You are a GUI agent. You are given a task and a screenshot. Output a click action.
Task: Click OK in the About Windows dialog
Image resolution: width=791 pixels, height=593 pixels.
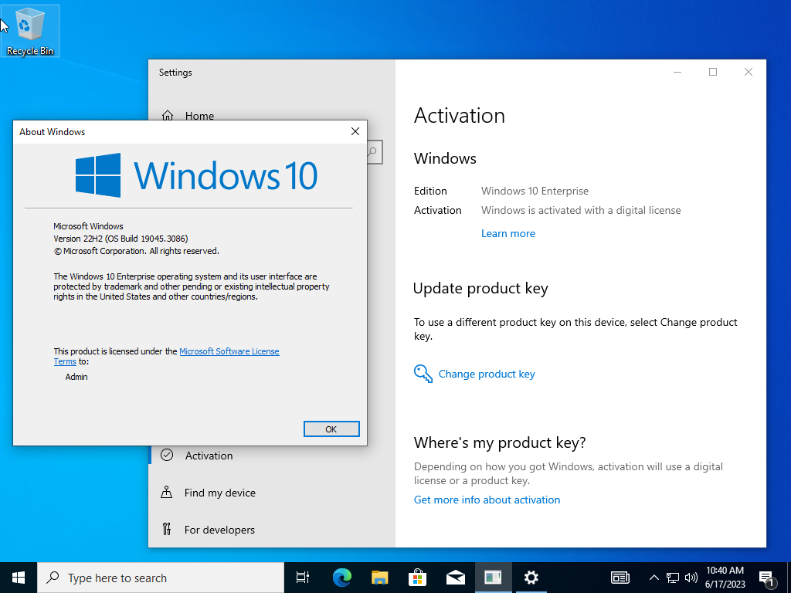click(x=331, y=429)
